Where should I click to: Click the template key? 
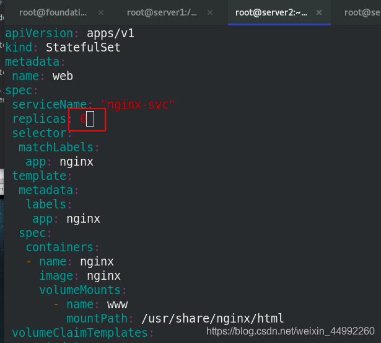(x=39, y=176)
